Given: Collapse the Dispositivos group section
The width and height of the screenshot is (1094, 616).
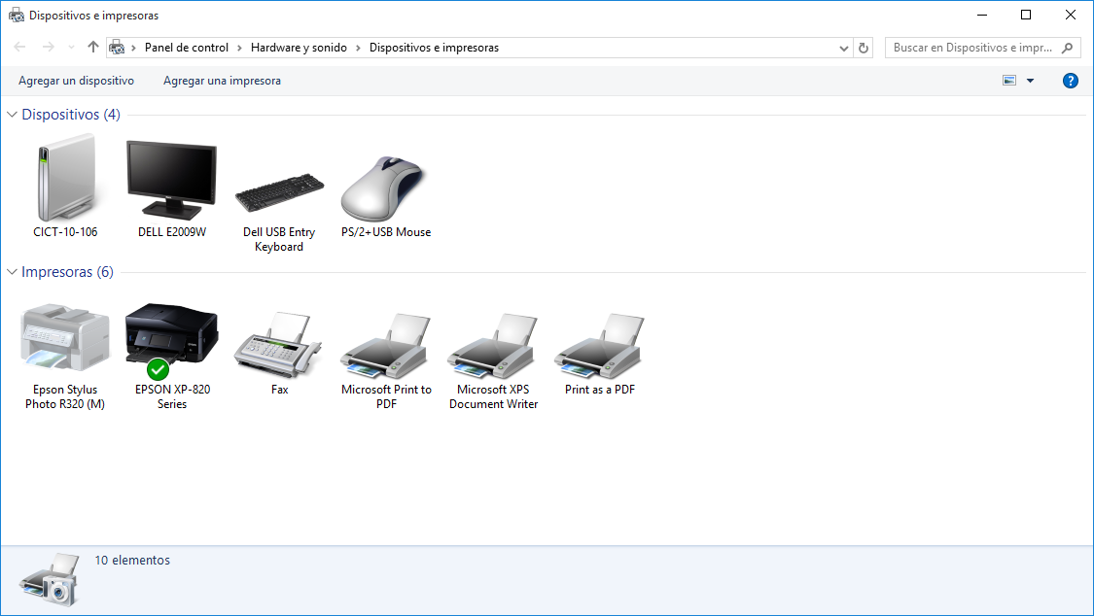Looking at the screenshot, I should point(12,115).
